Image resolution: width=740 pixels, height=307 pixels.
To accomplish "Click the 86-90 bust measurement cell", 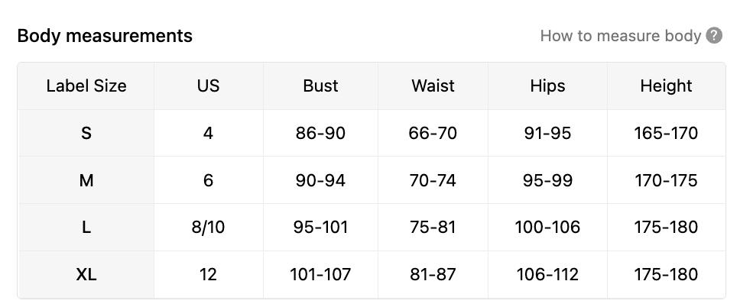I will pyautogui.click(x=320, y=134).
